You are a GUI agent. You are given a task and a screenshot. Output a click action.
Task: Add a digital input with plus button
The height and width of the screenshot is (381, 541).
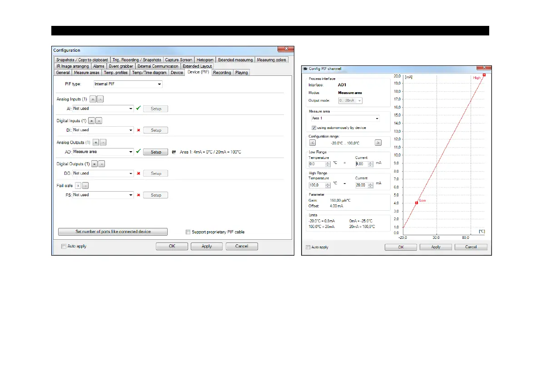(91, 121)
